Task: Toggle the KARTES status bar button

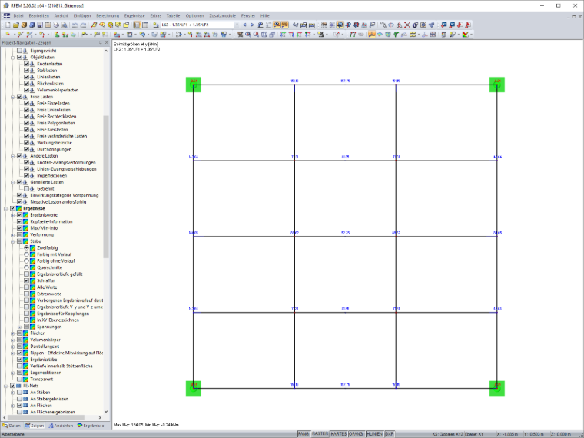Action: [339, 434]
